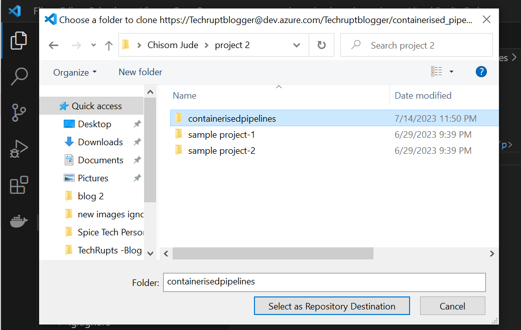Click 7/14/2023 11:50 PM date cell
521x330 pixels.
point(435,118)
